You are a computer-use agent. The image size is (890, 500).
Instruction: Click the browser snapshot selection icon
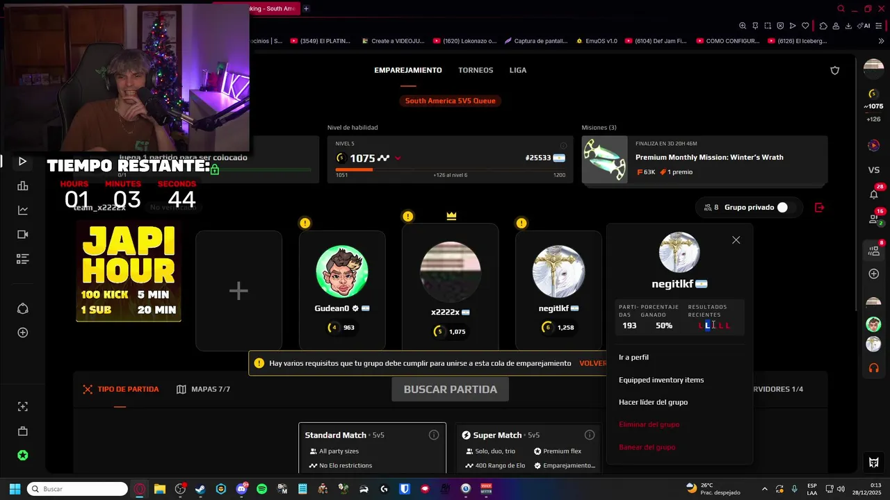(768, 26)
